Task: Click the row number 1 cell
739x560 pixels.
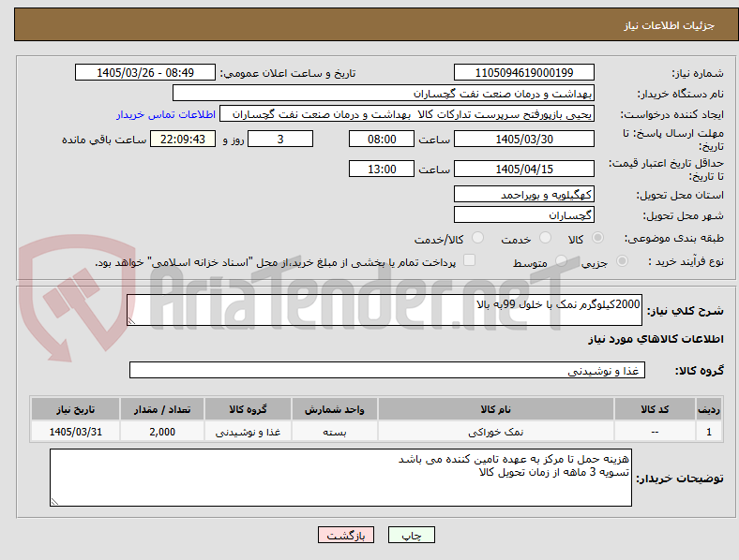Action: point(709,432)
